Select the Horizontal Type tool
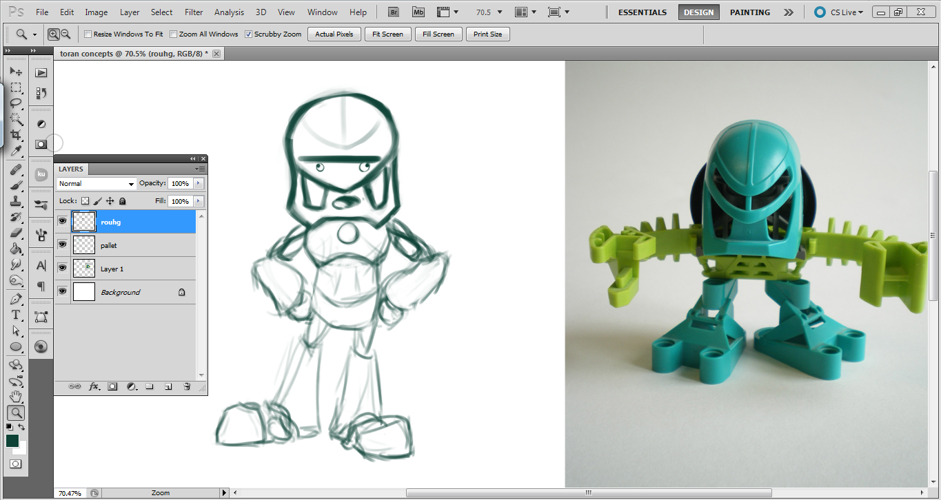Image resolution: width=941 pixels, height=500 pixels. click(x=17, y=315)
